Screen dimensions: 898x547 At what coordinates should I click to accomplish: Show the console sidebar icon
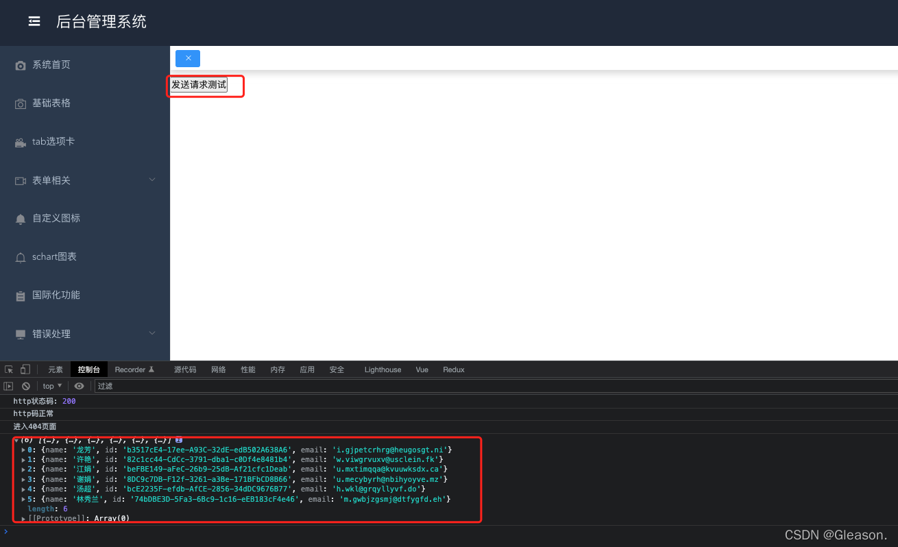point(9,386)
